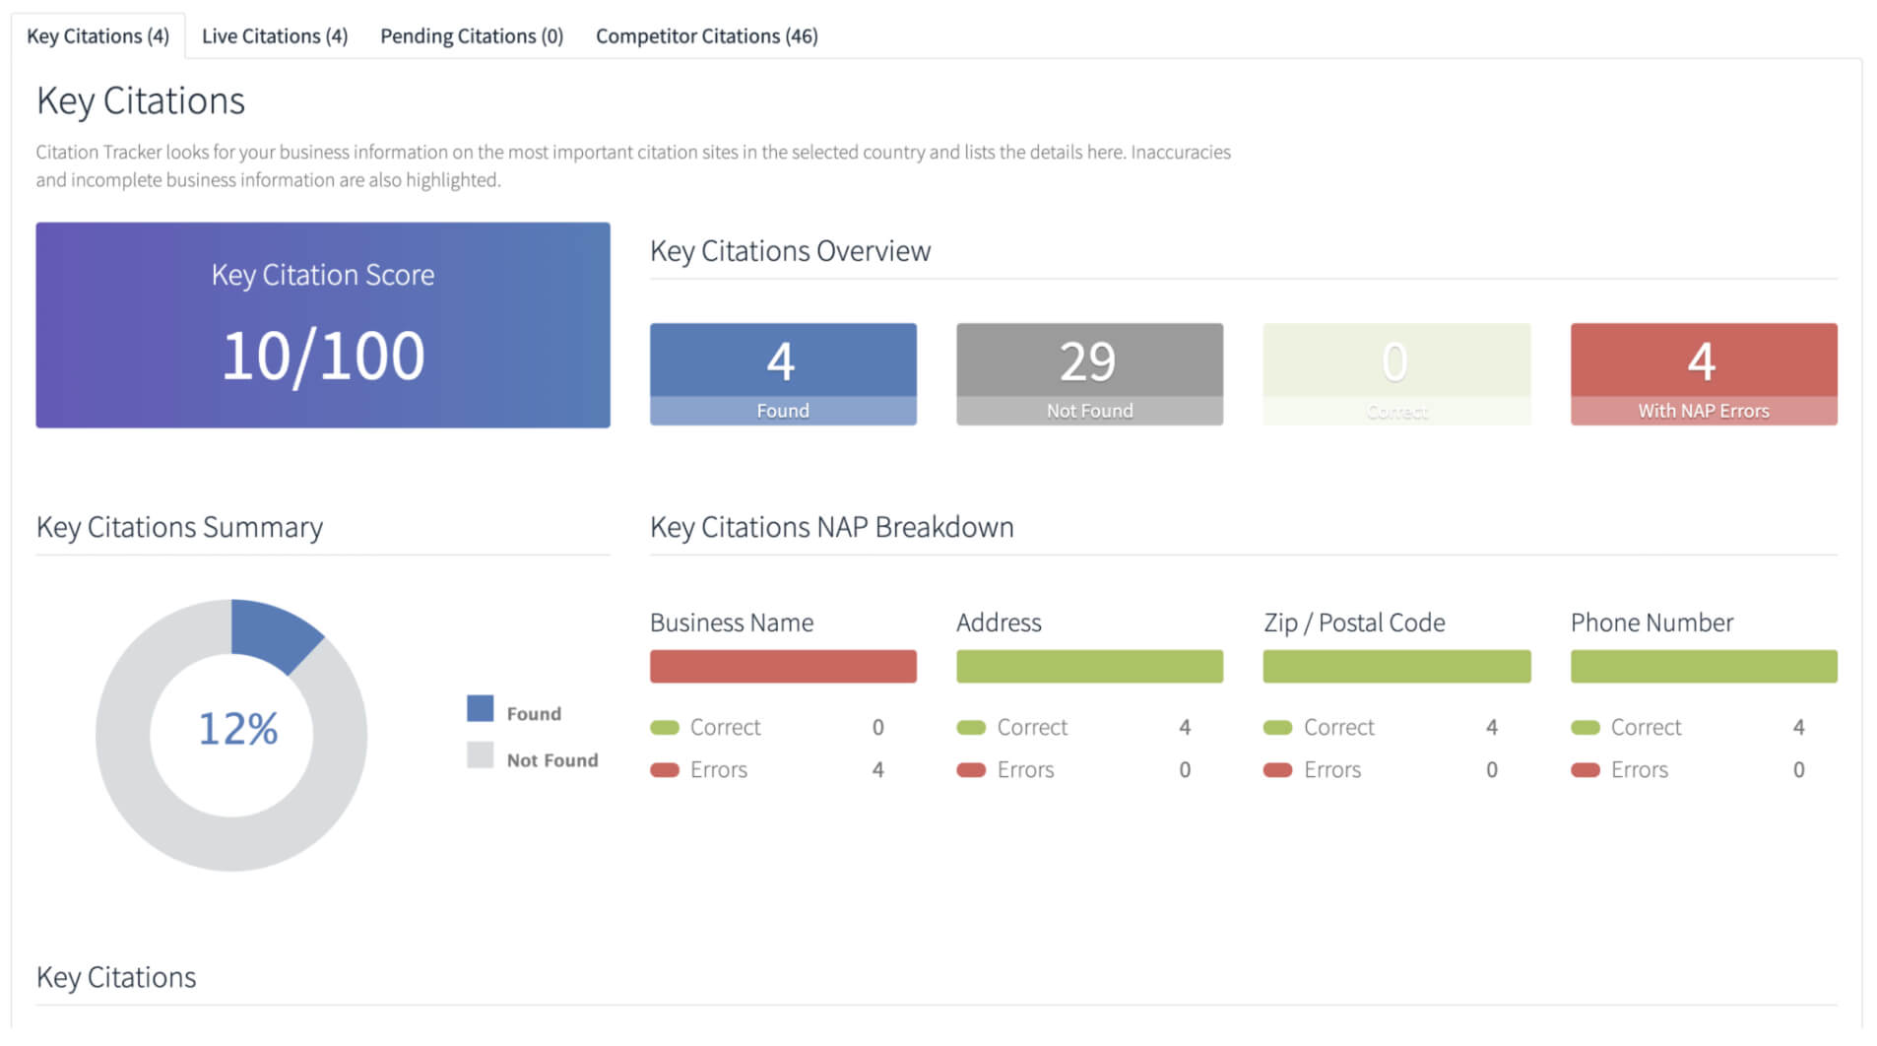
Task: Click the red Errors pill under Business Name
Action: [665, 770]
